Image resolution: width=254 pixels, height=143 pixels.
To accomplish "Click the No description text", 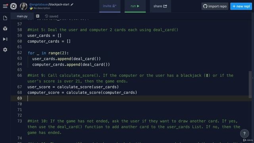I will (x=42, y=8).
